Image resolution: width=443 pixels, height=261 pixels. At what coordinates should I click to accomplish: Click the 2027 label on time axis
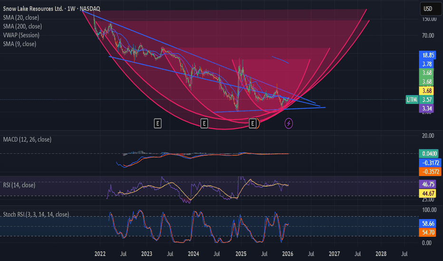(334, 254)
